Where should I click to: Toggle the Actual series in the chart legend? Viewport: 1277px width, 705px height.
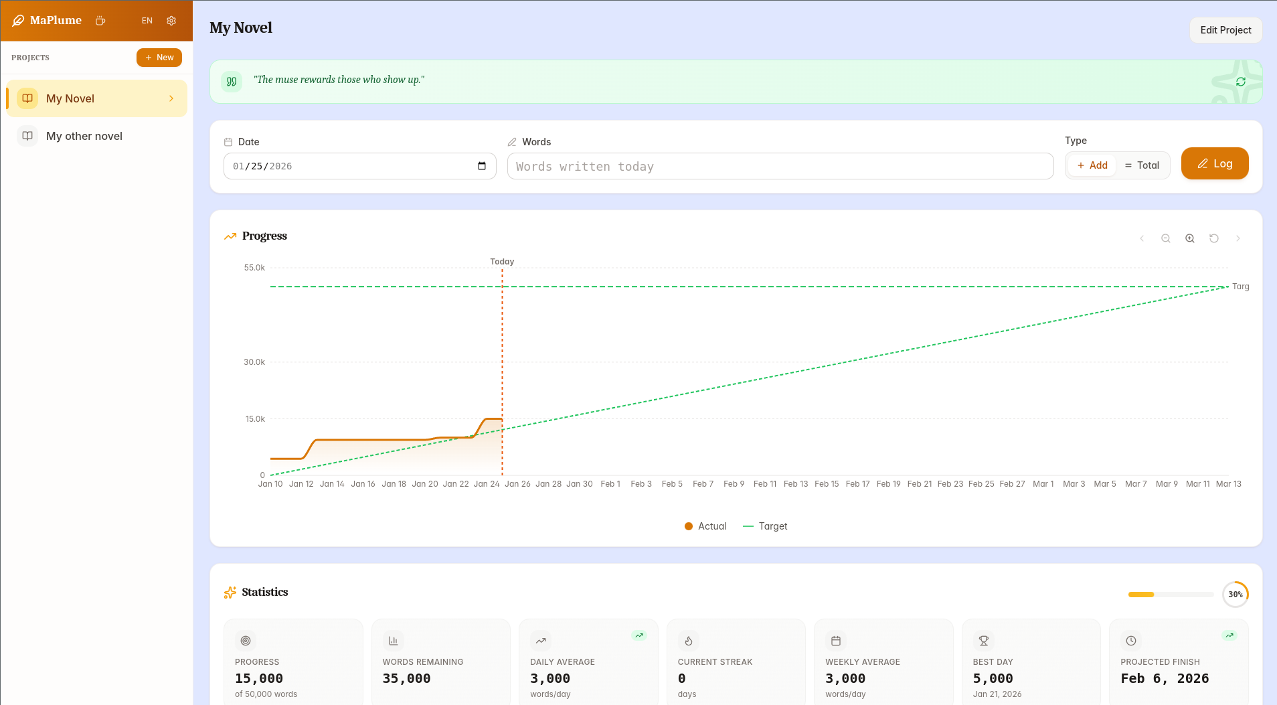coord(705,526)
